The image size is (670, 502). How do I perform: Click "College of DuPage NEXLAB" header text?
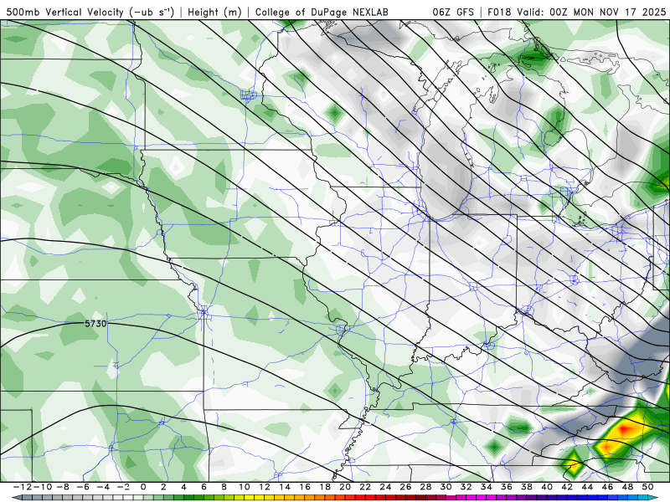322,12
